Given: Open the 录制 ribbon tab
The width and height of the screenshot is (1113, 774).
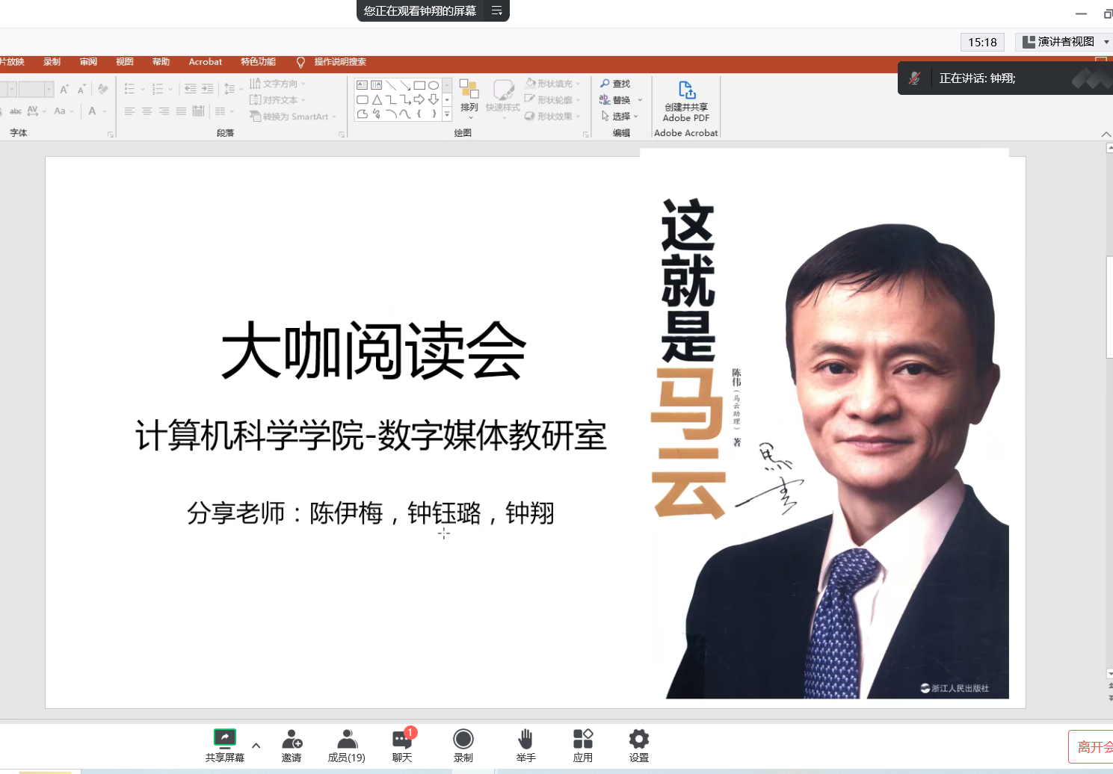Looking at the screenshot, I should click(52, 62).
